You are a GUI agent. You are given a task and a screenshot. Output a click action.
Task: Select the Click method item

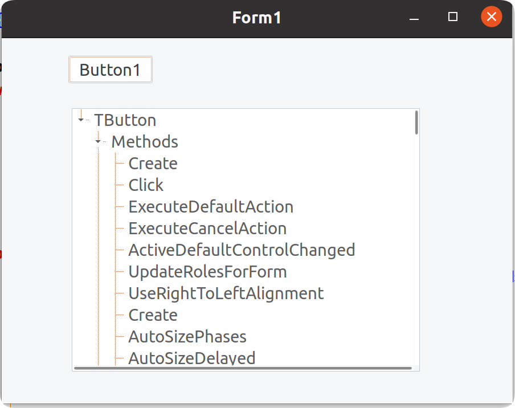[146, 185]
